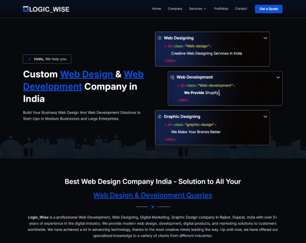Click the Creative Web Designing Services text
This screenshot has height=243, width=306.
coord(206,53)
